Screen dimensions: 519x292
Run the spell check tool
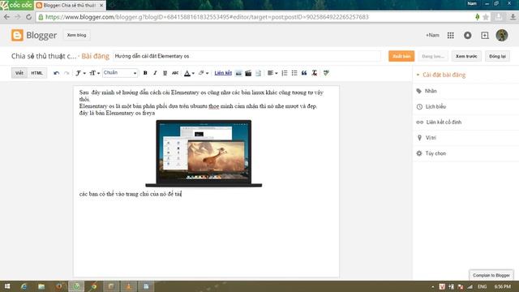326,73
